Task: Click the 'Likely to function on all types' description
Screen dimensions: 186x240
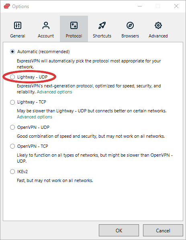Action: coord(95,158)
